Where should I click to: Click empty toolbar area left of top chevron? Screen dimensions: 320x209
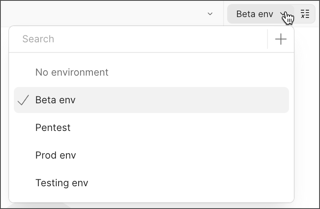click(102, 14)
